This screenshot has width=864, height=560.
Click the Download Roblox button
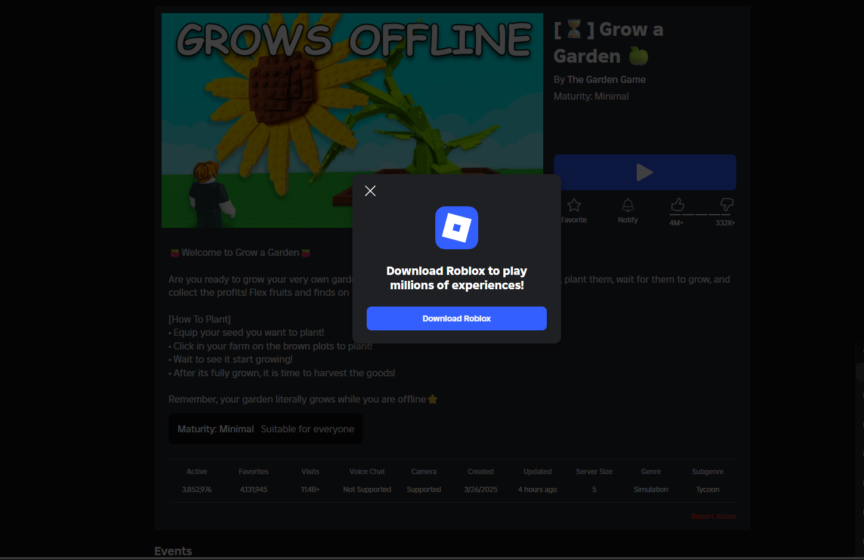[457, 318]
